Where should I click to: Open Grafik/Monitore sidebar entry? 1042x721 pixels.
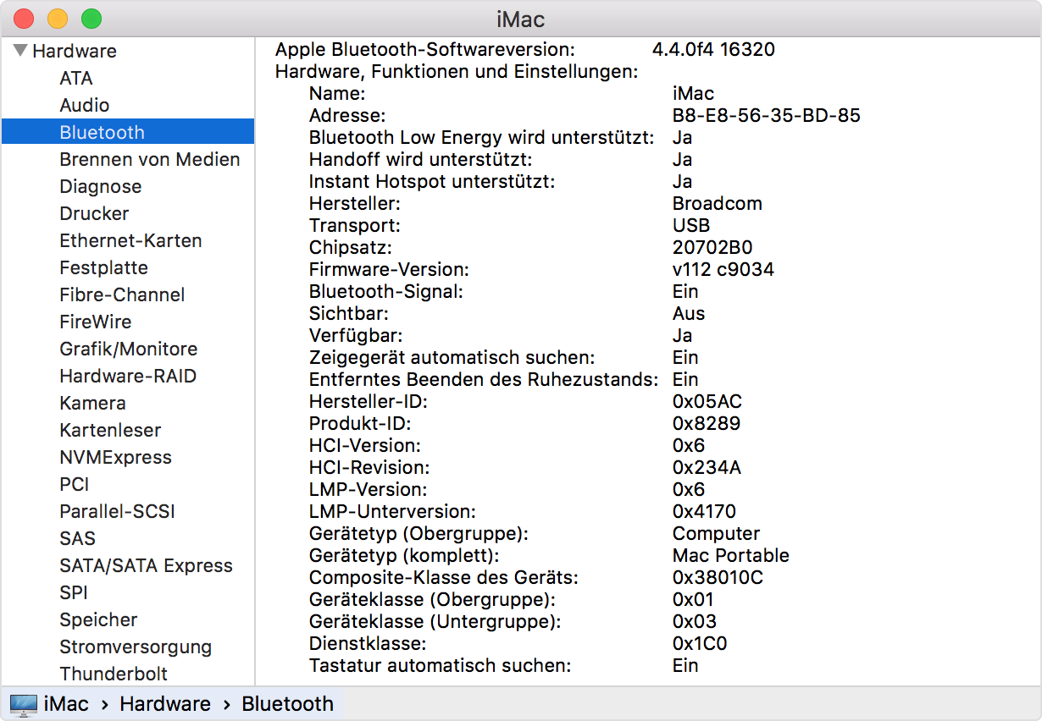127,349
